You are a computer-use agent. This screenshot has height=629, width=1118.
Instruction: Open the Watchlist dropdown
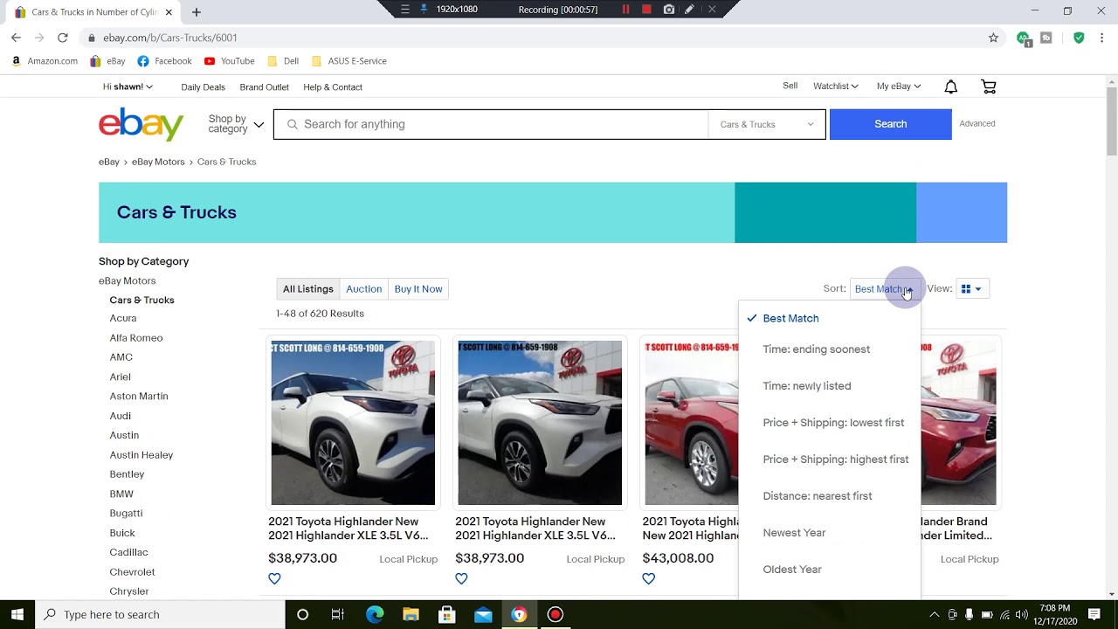(x=835, y=86)
